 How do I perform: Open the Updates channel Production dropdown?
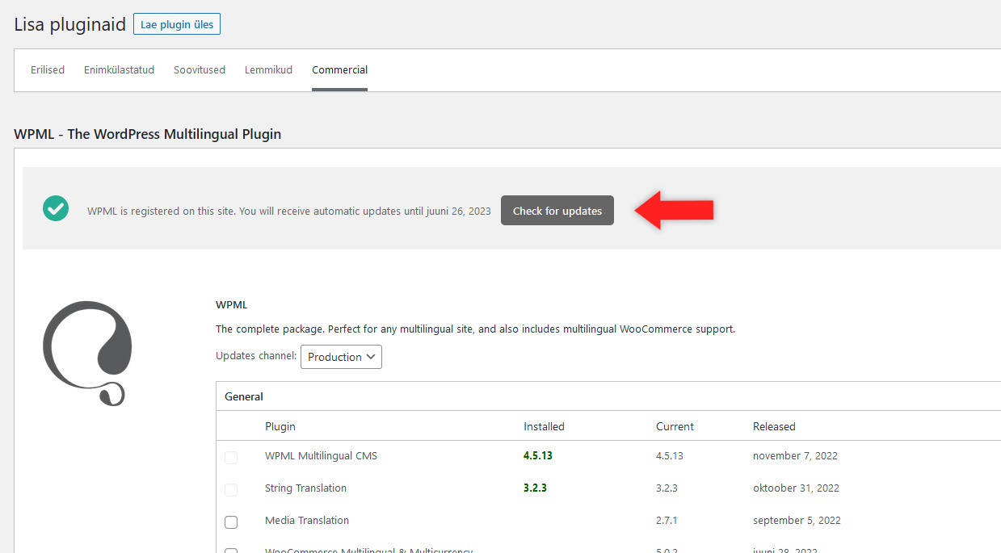pyautogui.click(x=341, y=357)
